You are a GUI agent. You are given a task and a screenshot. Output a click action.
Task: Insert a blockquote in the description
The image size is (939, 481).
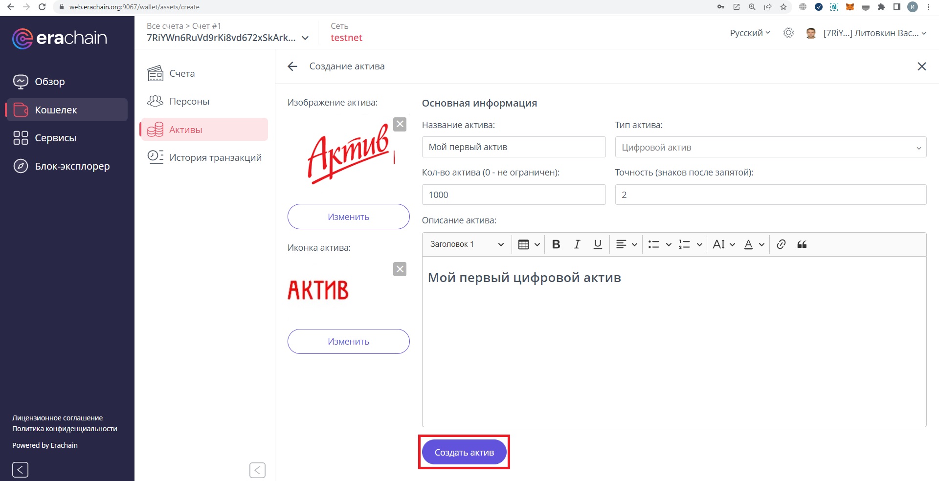click(x=802, y=244)
